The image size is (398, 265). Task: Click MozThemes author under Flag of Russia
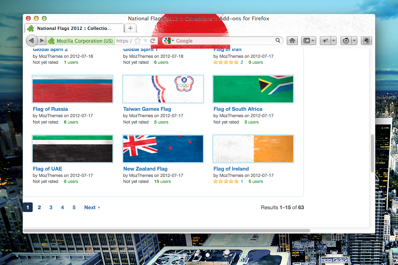pyautogui.click(x=51, y=116)
